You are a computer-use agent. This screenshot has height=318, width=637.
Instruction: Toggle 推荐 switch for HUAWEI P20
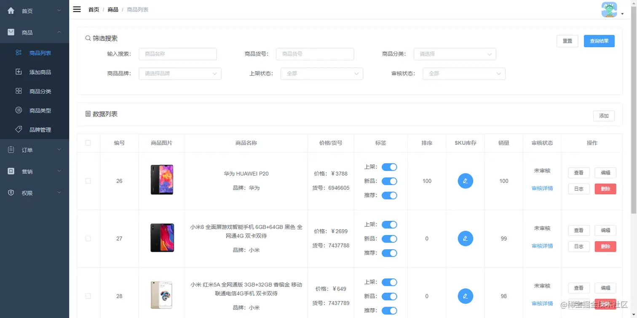coord(389,196)
